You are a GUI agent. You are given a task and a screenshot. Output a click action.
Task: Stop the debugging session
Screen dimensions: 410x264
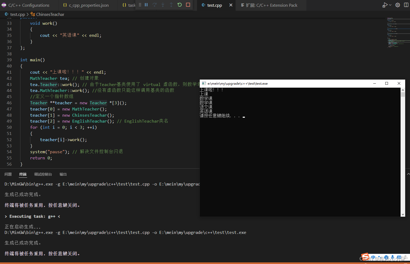coord(188,5)
